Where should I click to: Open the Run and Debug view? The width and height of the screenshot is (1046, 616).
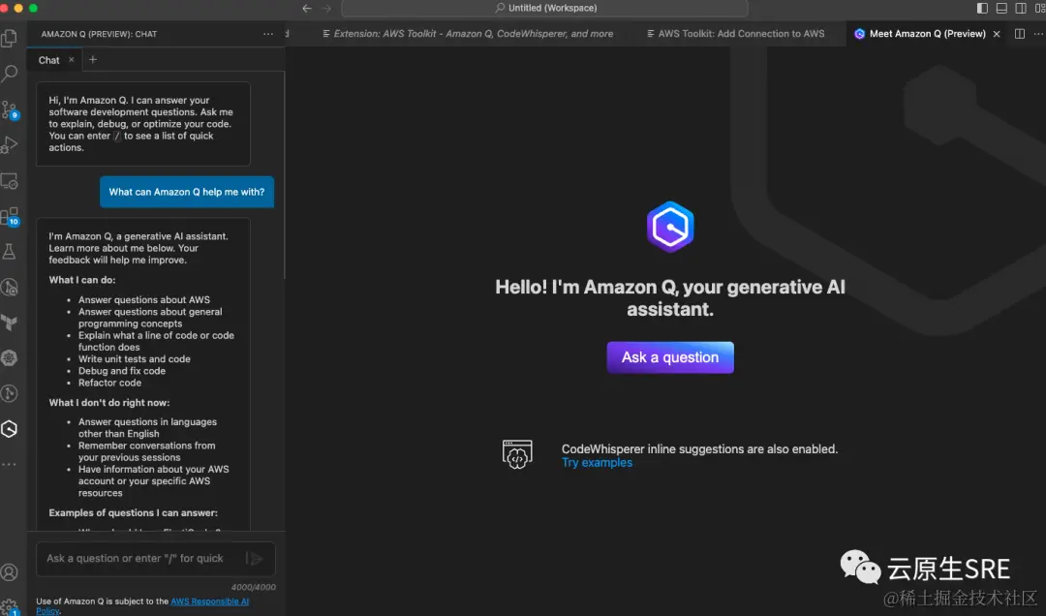pos(10,145)
